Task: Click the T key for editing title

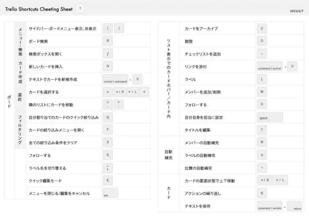Action: (262, 130)
